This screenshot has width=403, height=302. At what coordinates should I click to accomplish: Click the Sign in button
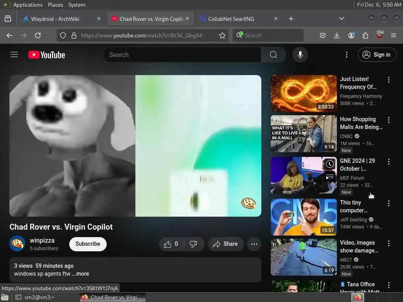[377, 55]
